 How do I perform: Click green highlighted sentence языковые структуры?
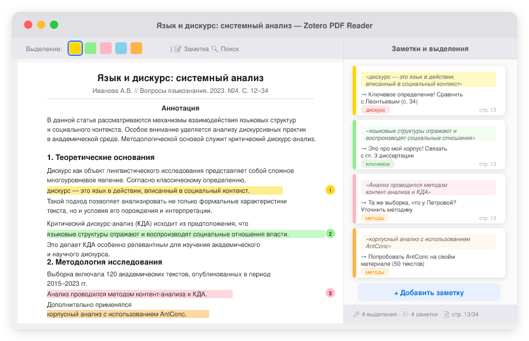186,234
